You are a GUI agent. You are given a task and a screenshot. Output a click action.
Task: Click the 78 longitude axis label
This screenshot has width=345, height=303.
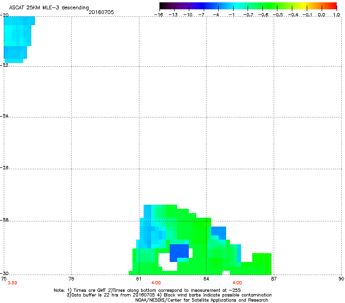click(71, 279)
